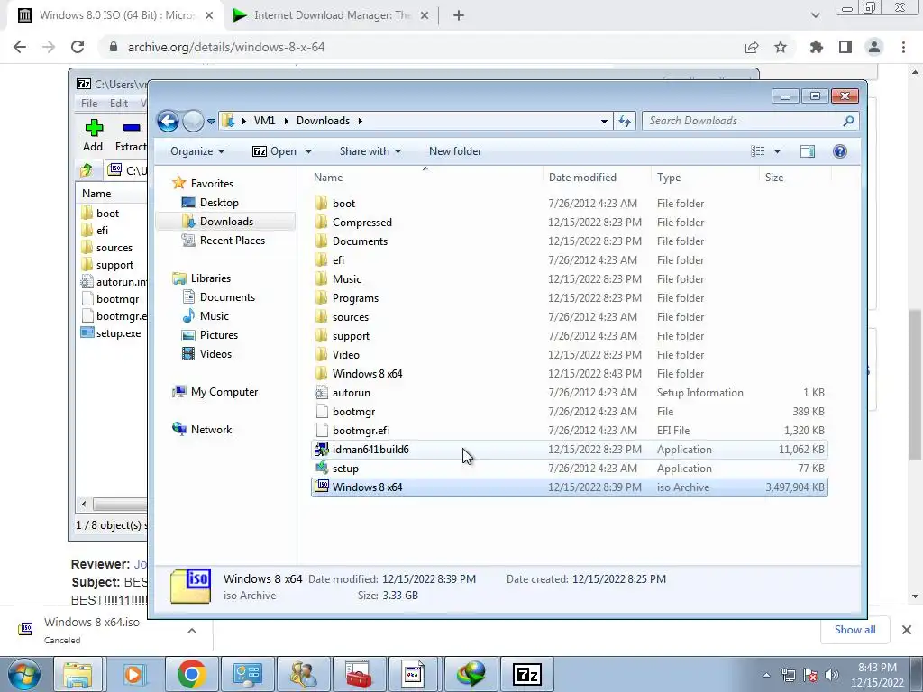Image resolution: width=923 pixels, height=692 pixels.
Task: Open a new Chrome tab
Action: click(459, 15)
